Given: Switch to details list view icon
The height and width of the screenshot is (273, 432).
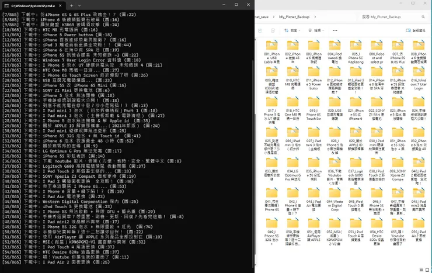Looking at the screenshot, I should [421, 270].
